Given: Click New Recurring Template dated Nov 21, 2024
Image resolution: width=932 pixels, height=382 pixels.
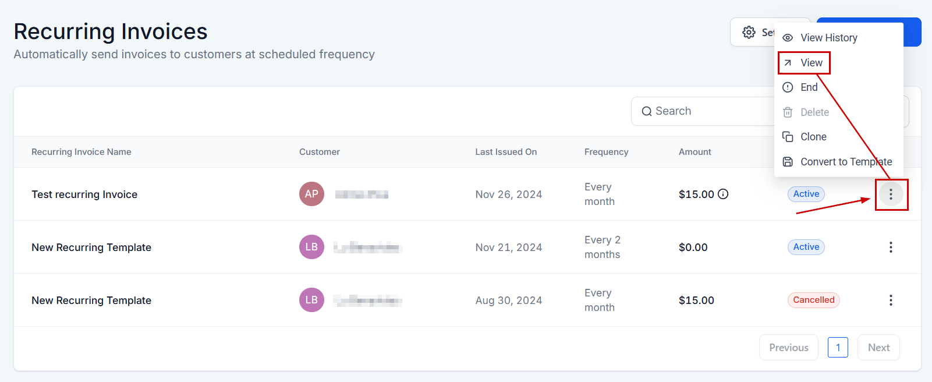Looking at the screenshot, I should tap(91, 247).
